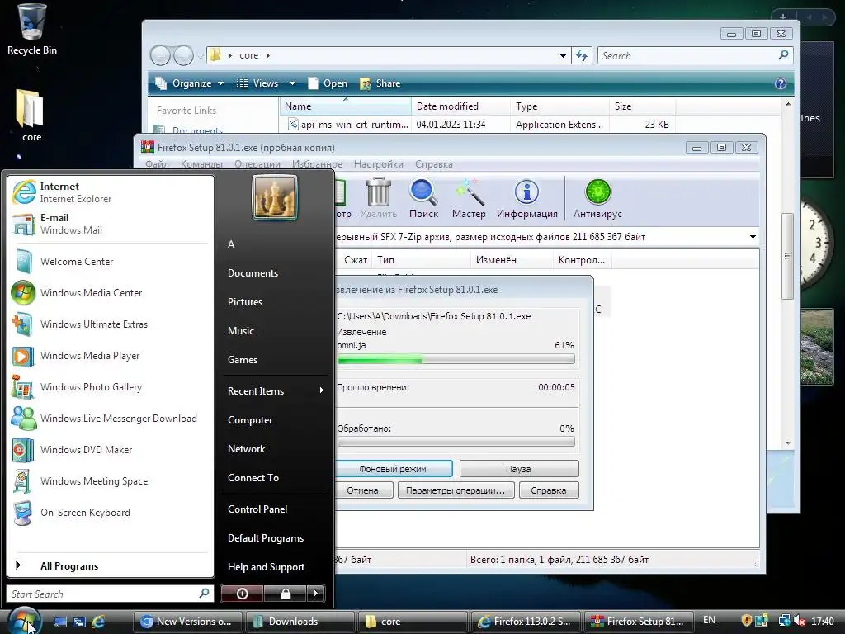The width and height of the screenshot is (845, 634).
Task: Click the Start Search input field
Action: (111, 594)
